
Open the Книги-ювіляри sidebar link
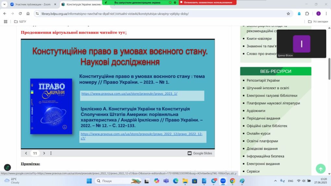coord(259,39)
